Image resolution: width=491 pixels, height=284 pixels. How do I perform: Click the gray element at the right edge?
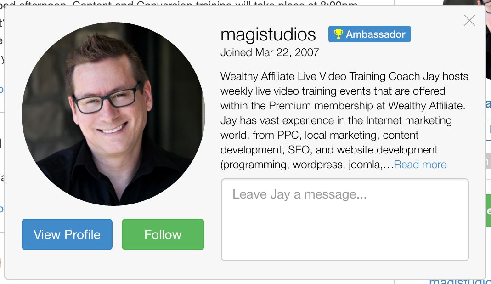point(489,161)
